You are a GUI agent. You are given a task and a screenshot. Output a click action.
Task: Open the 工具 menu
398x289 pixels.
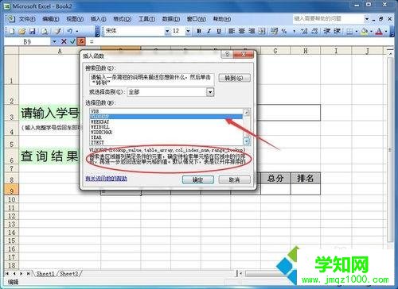point(146,19)
